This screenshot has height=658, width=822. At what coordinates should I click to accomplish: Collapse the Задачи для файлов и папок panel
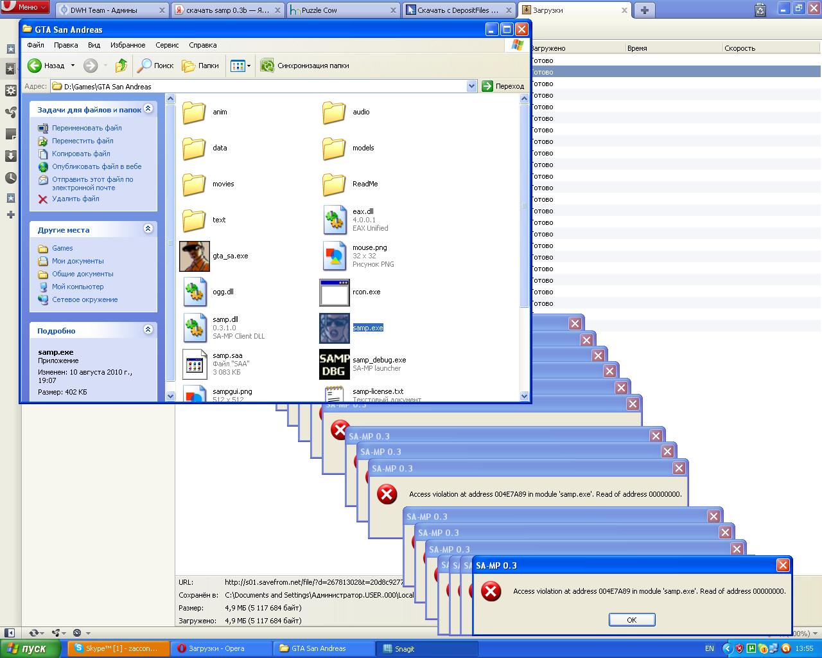(x=148, y=109)
